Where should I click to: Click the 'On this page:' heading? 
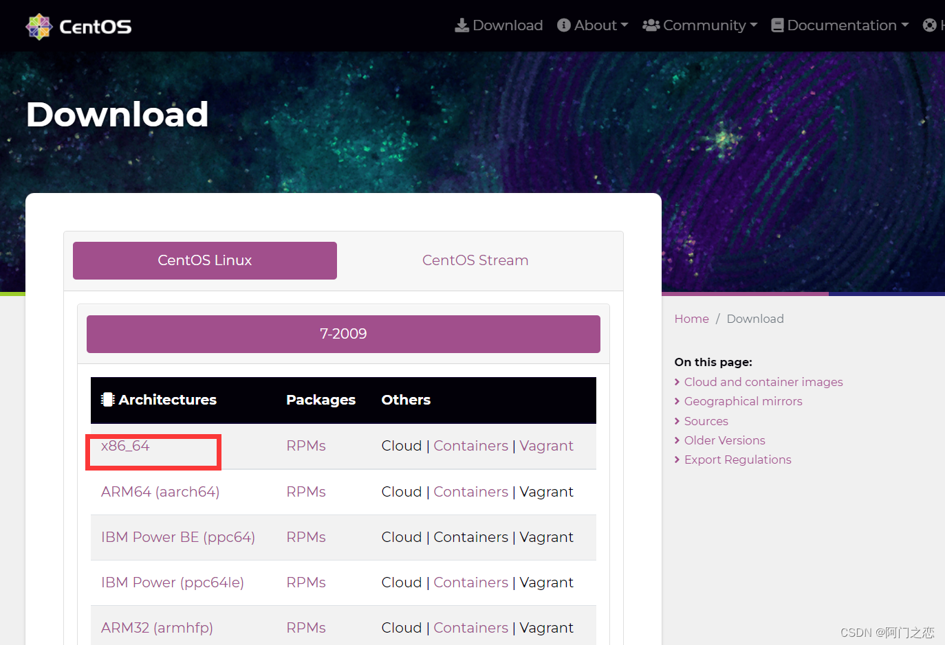click(713, 362)
